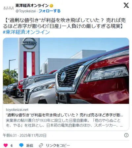Open the 東洋経済オンライン account name

coord(32,6)
